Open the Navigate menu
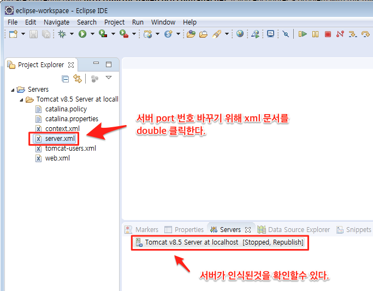The image size is (373, 291). (x=57, y=22)
